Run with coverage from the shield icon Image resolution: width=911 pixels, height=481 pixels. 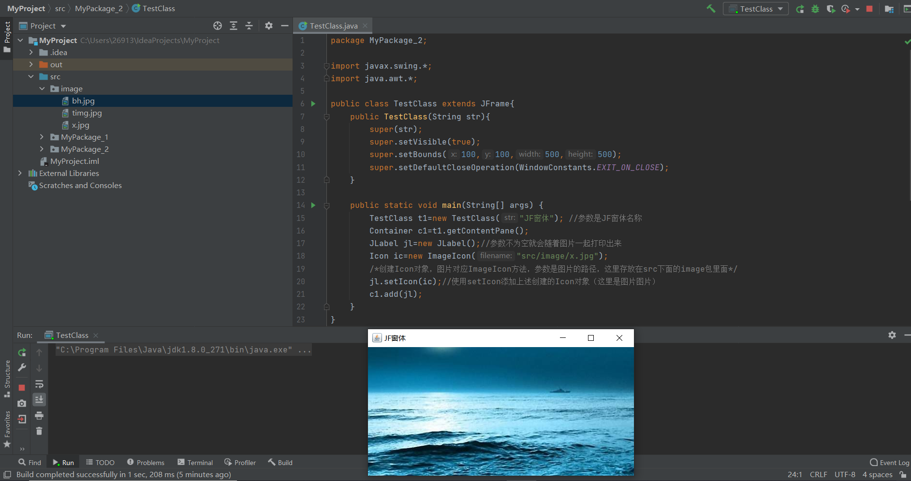click(831, 9)
